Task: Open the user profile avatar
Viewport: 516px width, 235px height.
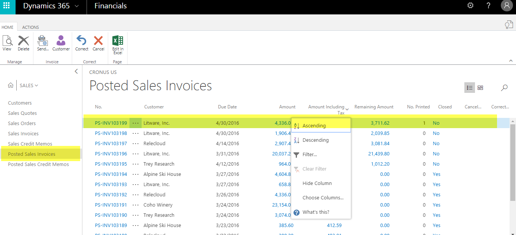Action: coord(507,5)
